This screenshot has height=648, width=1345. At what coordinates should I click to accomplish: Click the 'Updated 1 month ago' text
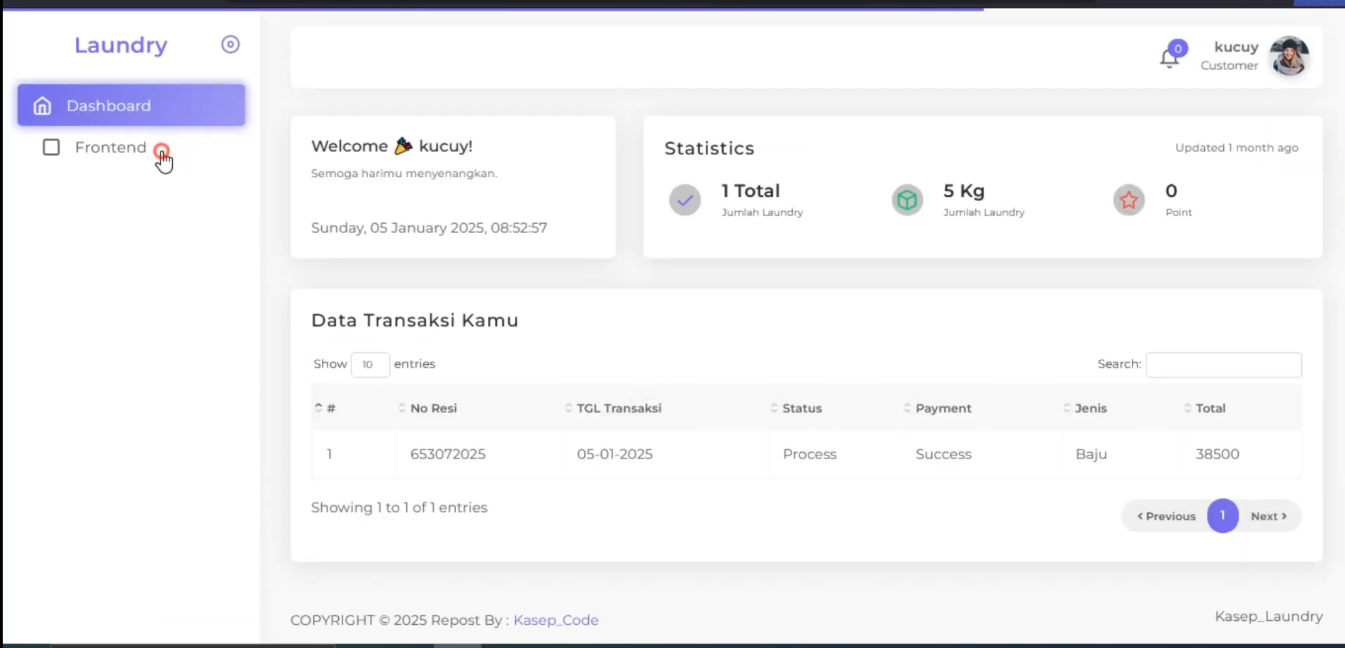[1236, 148]
